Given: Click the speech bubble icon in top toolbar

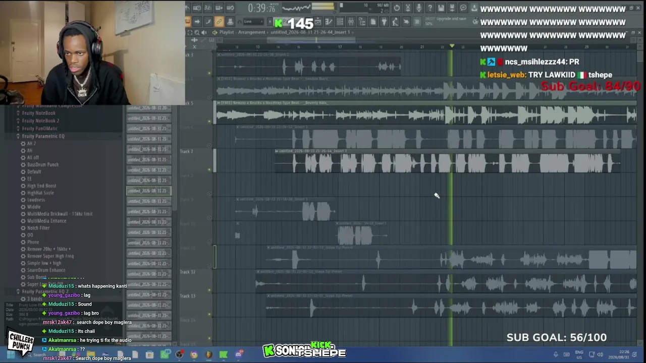Looking at the screenshot, I should click(x=463, y=8).
